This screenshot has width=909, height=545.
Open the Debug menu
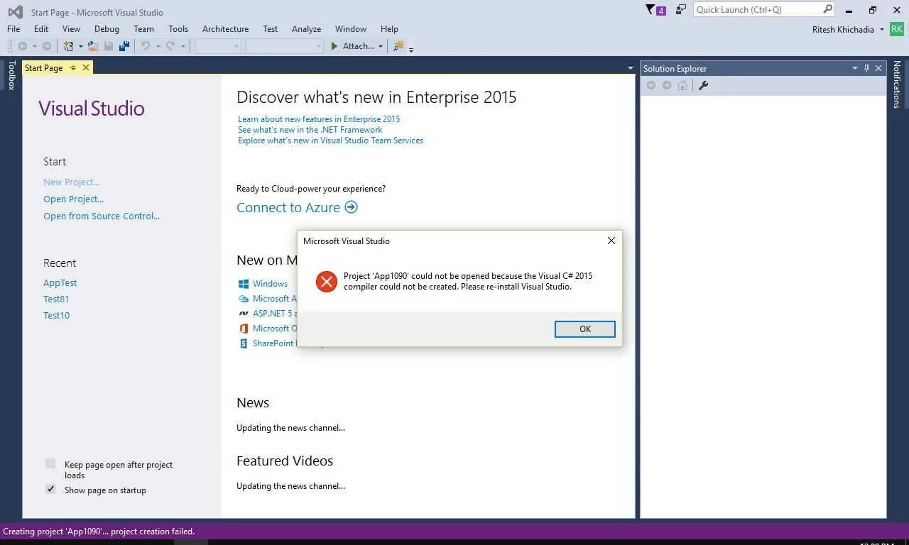point(107,29)
